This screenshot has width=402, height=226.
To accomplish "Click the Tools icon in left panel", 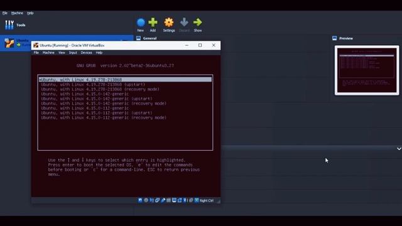I will (9, 25).
